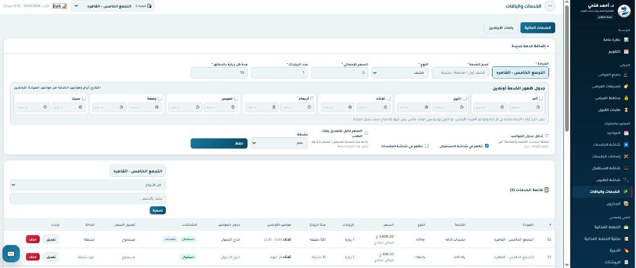
Task: Click the التجمع الخامس clinic field in form
Action: [x=520, y=73]
